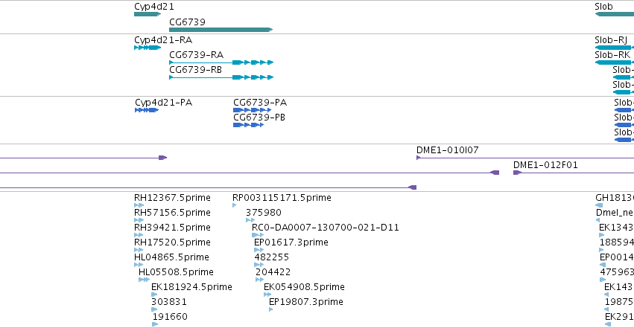Click the Cyp4d21-PA protein glyph

146,110
